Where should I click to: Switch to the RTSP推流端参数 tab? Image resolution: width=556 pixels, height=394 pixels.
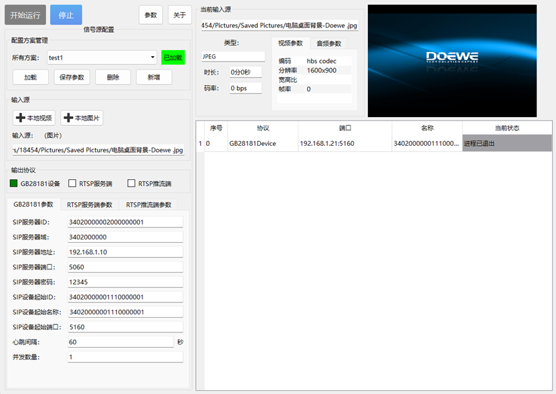coord(149,205)
